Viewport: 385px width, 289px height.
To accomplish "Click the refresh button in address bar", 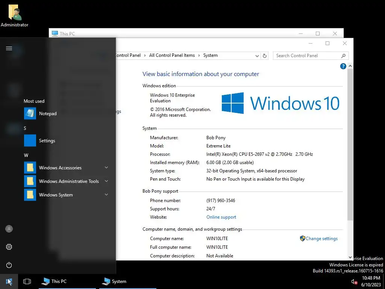I will 264,56.
